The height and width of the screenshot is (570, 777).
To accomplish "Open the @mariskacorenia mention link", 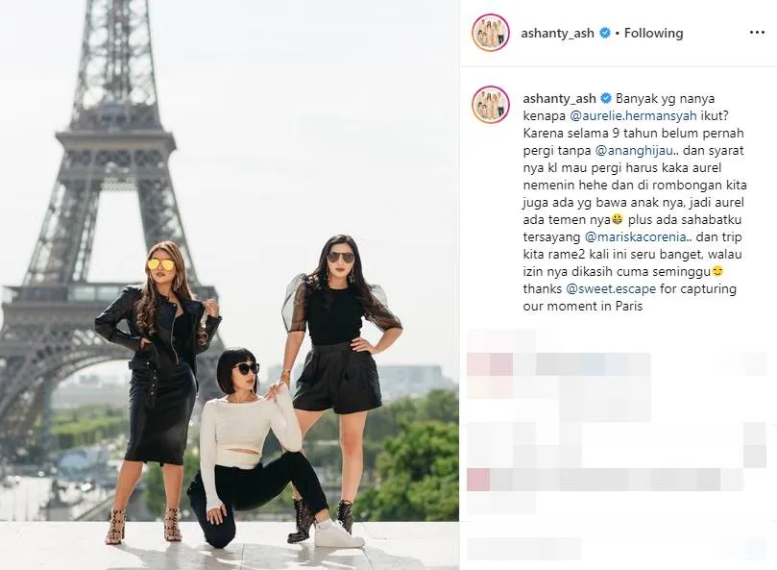I will pos(636,236).
